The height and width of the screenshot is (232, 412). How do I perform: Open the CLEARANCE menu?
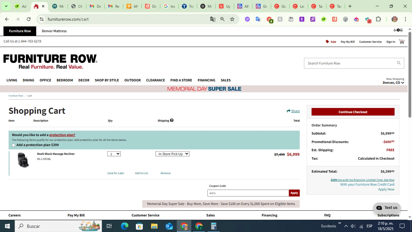[x=155, y=80]
